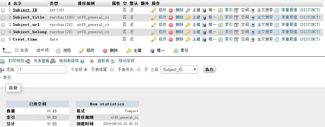Check the Subject_ID row checkbox
325x127 pixels.
[x=3, y=10]
